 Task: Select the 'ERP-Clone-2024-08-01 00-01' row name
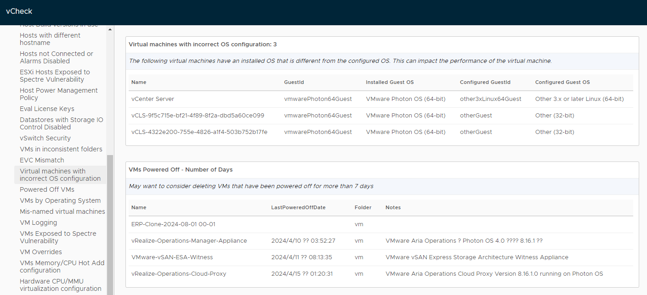tap(173, 224)
